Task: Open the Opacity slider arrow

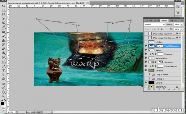Action: click(181, 24)
